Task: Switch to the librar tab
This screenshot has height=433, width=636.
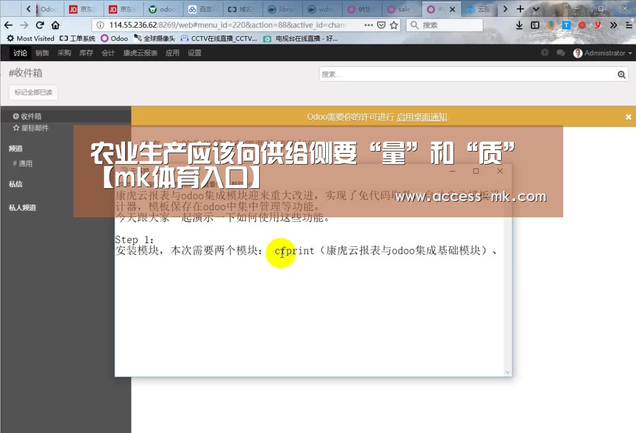Action: point(282,9)
